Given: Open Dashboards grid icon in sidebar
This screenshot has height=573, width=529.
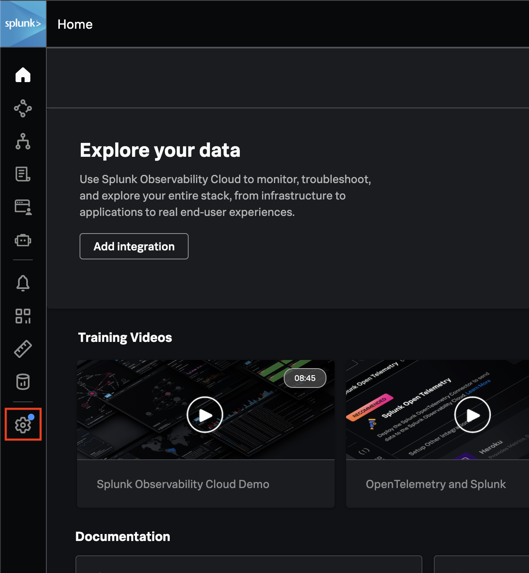Looking at the screenshot, I should tap(23, 316).
